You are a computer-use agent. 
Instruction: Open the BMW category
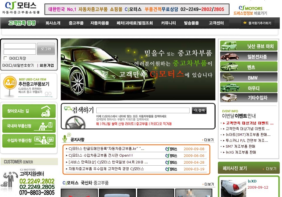249,77
